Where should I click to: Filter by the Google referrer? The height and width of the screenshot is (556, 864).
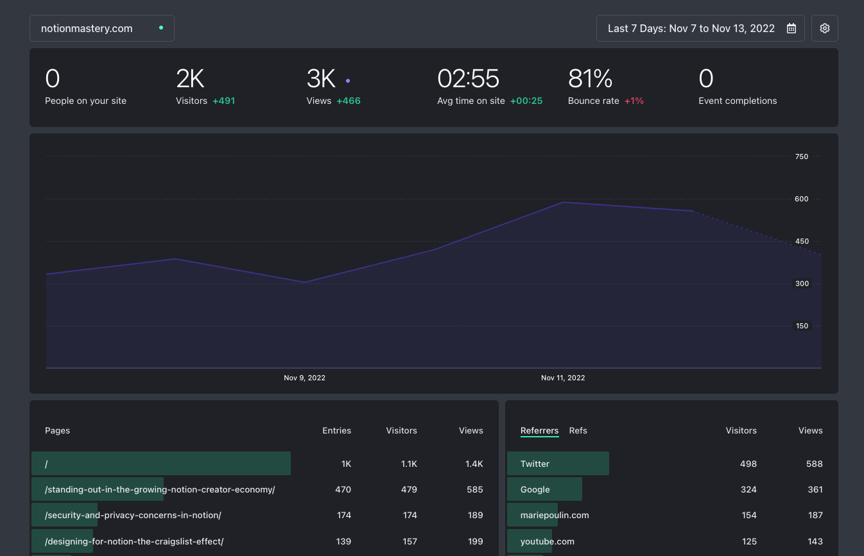(671, 489)
